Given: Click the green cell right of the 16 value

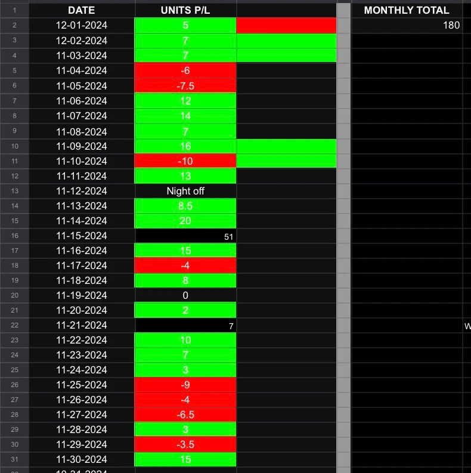Looking at the screenshot, I should tap(286, 146).
